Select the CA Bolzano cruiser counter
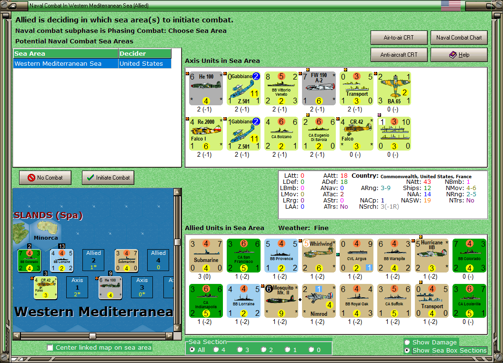 [x=282, y=133]
